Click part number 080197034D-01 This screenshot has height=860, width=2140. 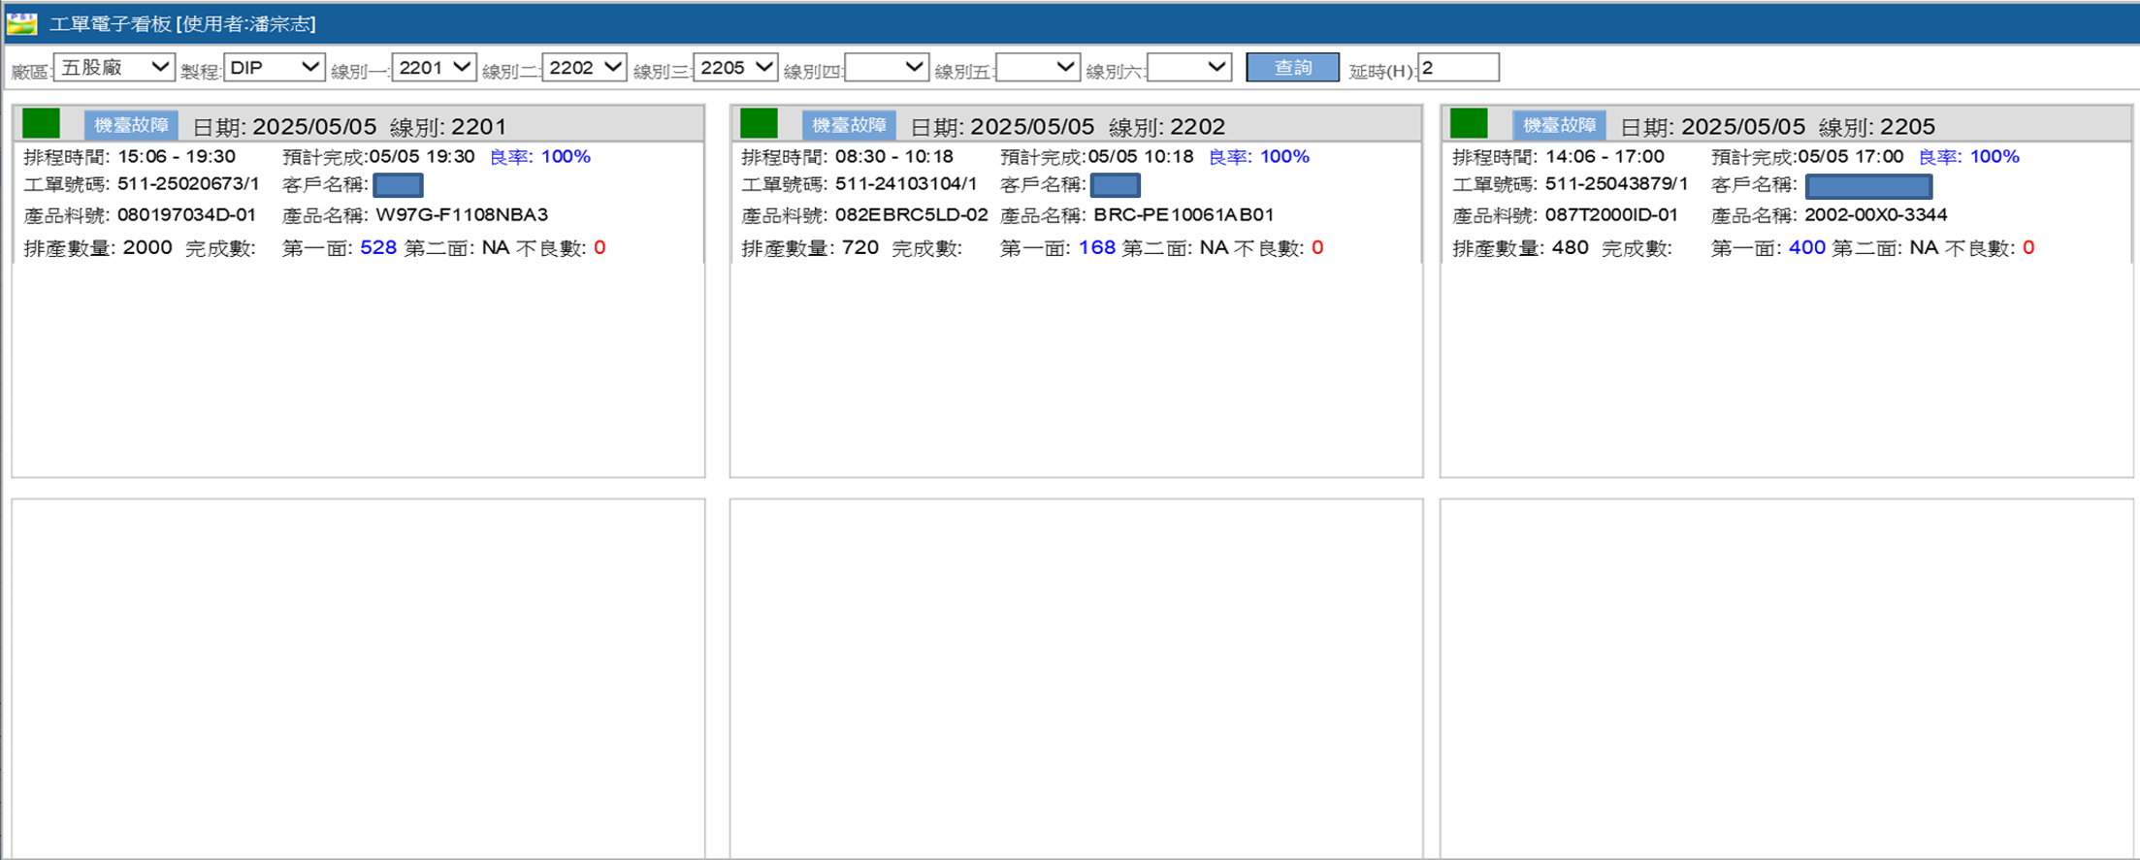[x=186, y=215]
